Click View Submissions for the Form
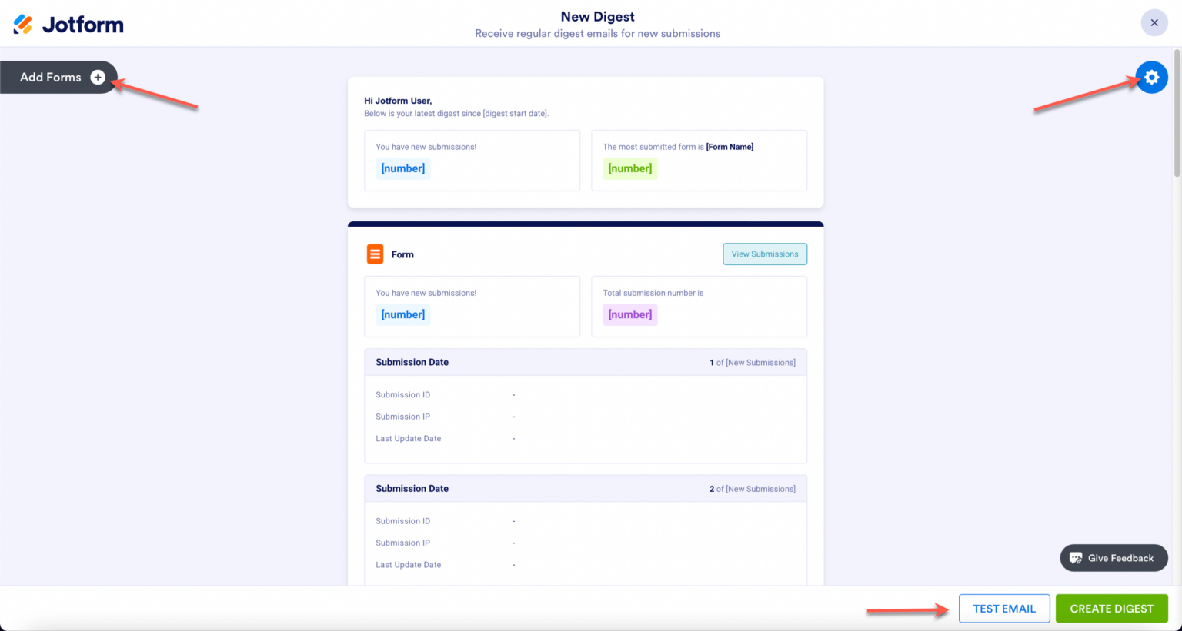1182x631 pixels. point(764,254)
